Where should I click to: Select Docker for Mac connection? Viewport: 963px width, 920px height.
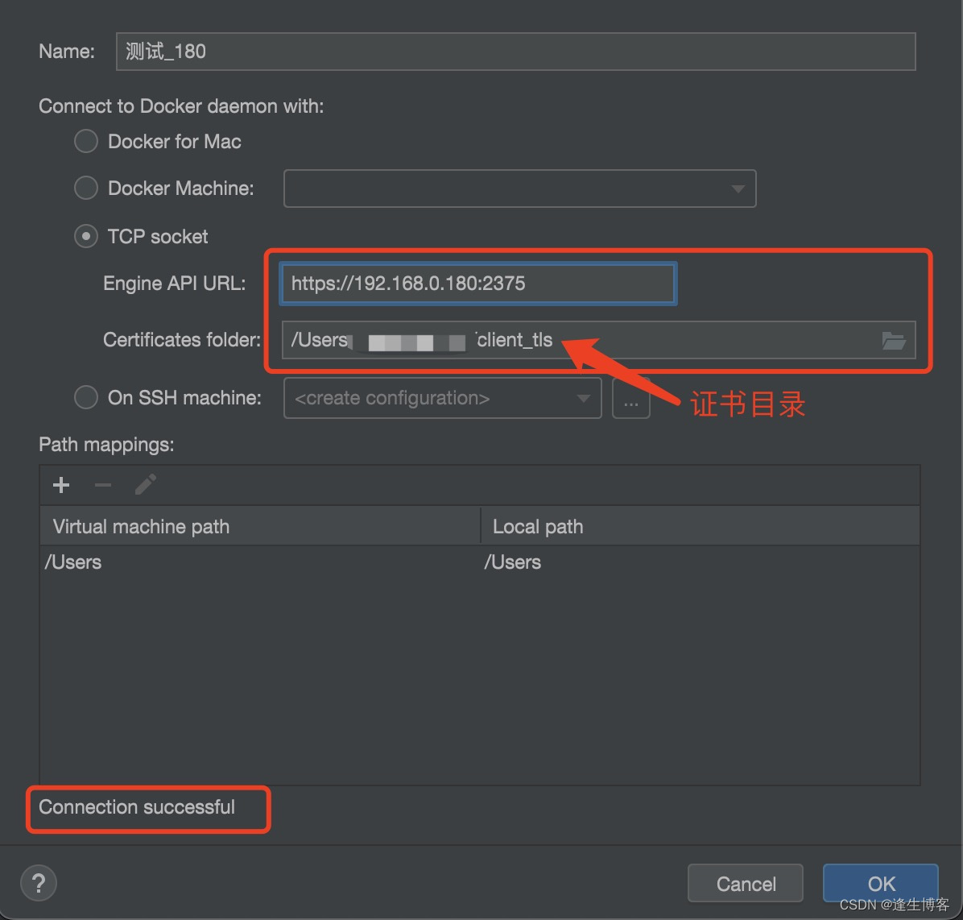tap(85, 141)
